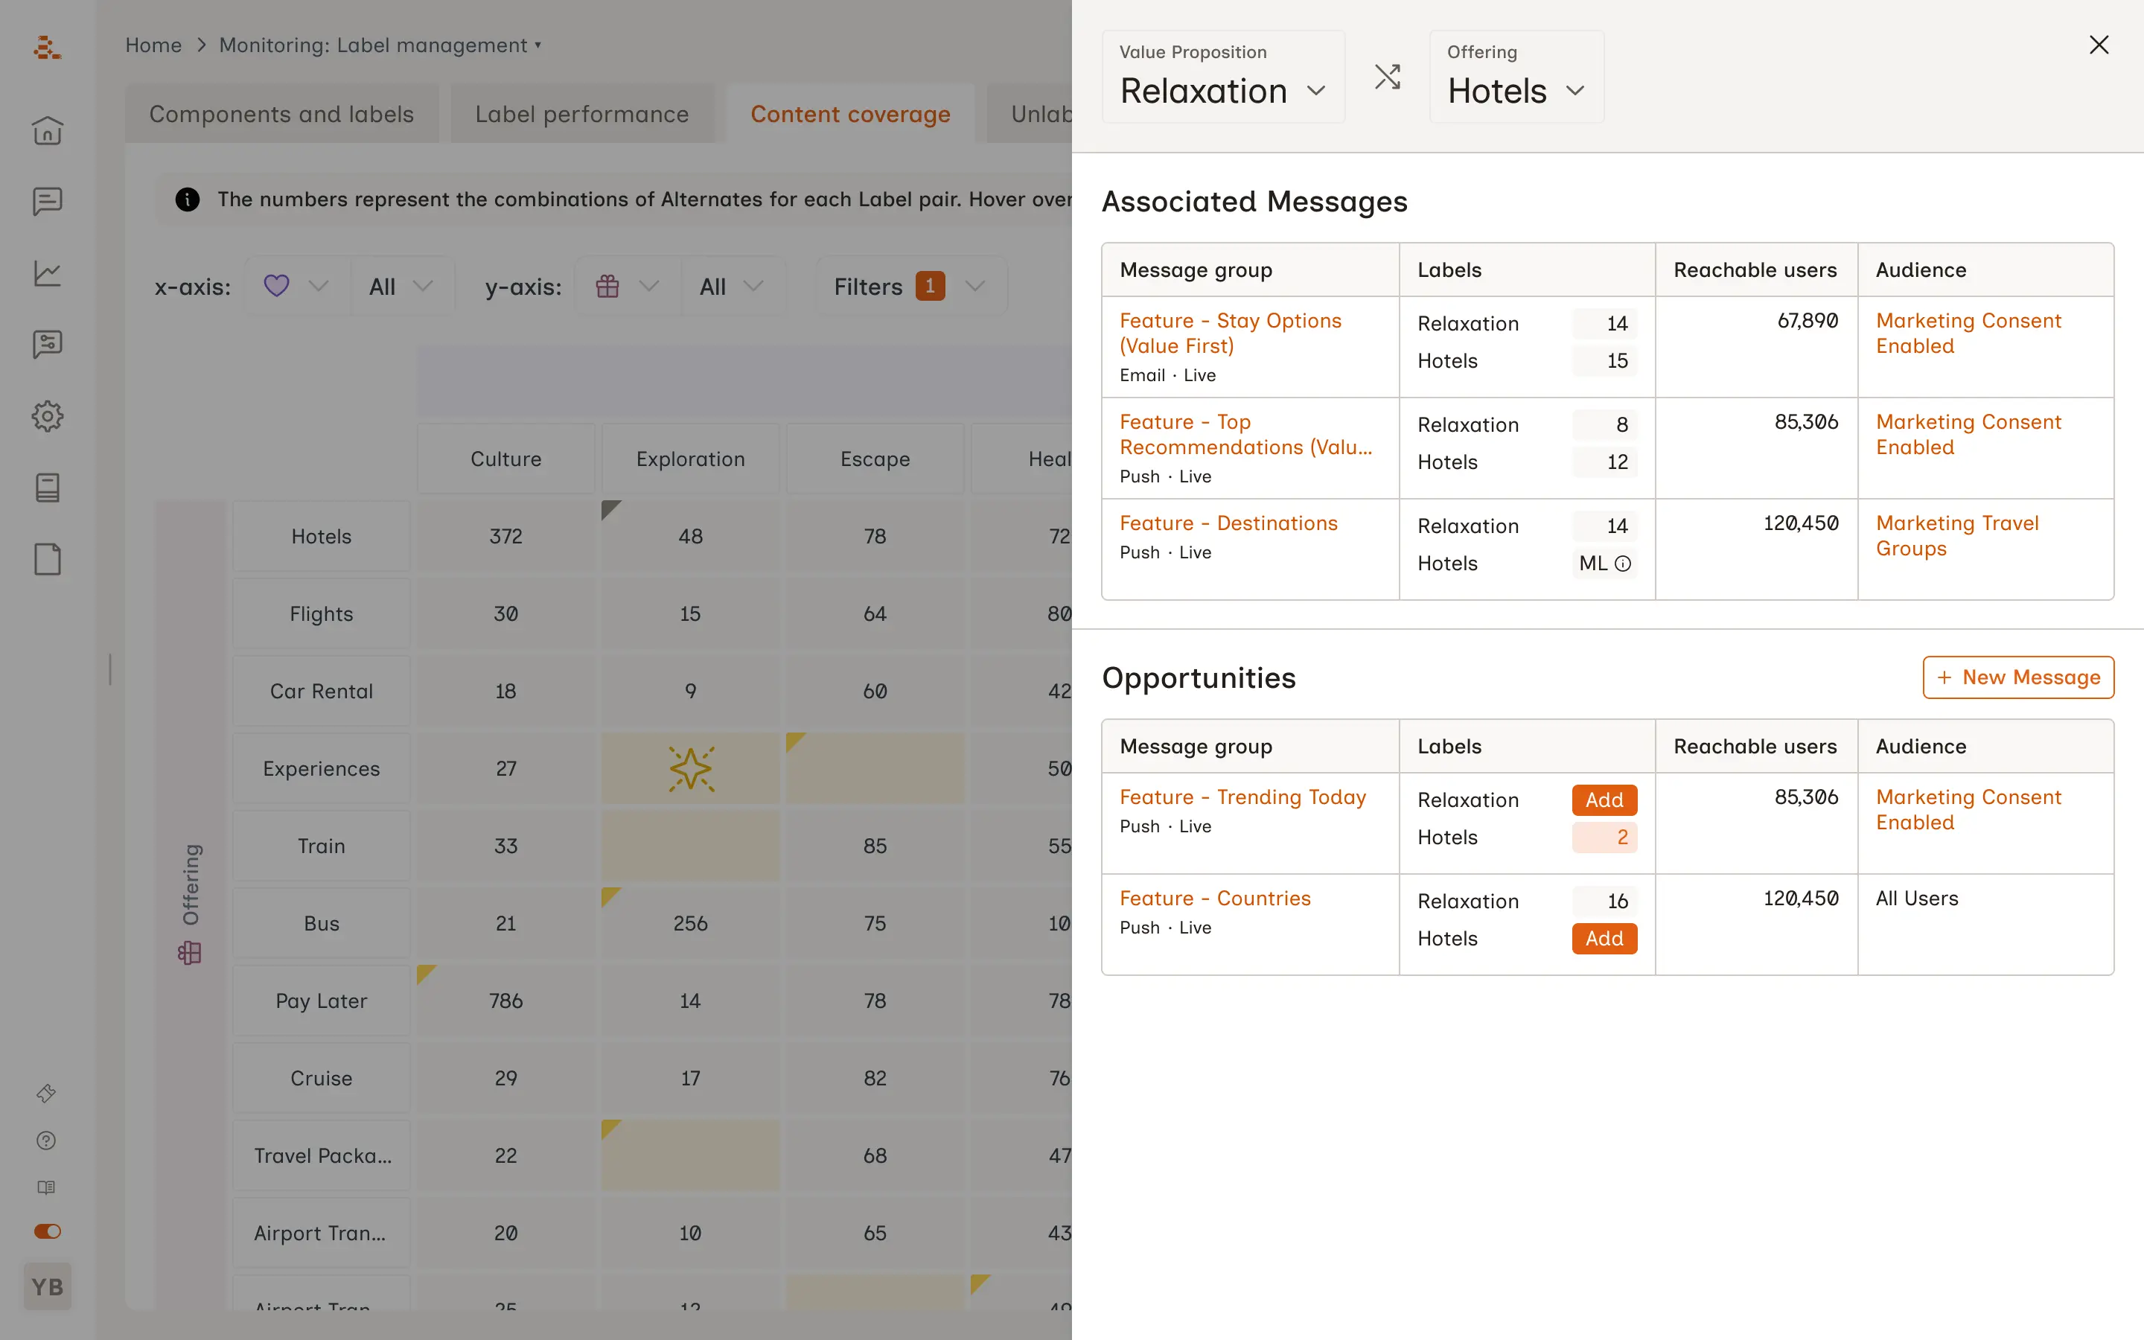This screenshot has height=1340, width=2144.
Task: Expand the Offering Hotels dropdown
Action: [x=1516, y=90]
